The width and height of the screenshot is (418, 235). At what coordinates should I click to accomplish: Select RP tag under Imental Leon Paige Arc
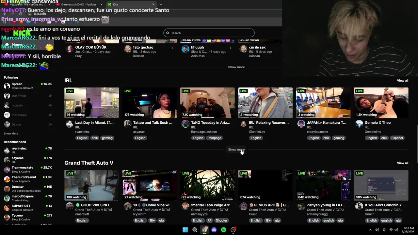point(209,221)
